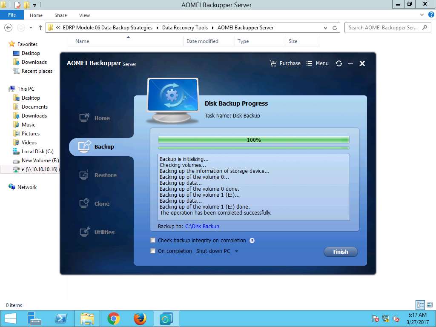Image resolution: width=436 pixels, height=327 pixels.
Task: Click the Finish button
Action: pos(341,252)
